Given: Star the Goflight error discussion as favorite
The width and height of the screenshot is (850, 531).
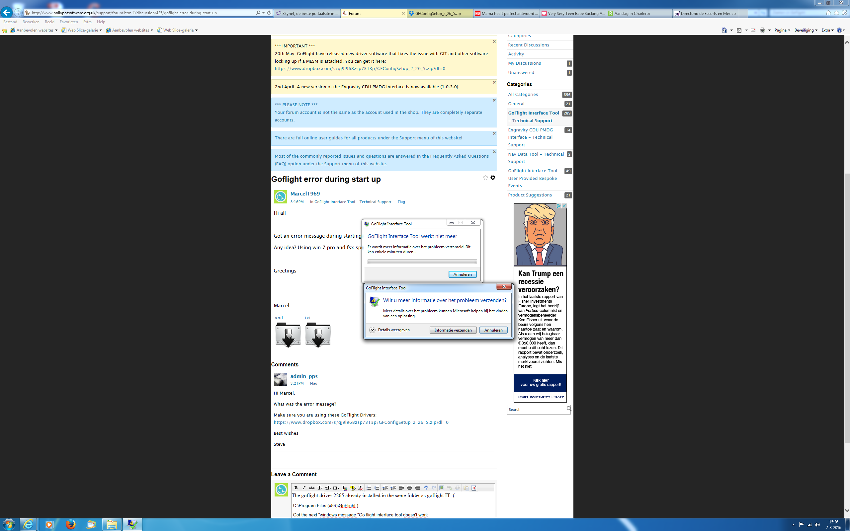Looking at the screenshot, I should [x=485, y=178].
